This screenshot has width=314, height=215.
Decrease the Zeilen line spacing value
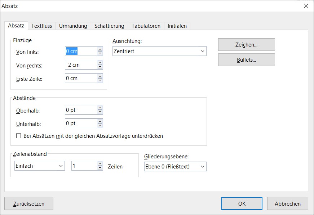[100, 168]
